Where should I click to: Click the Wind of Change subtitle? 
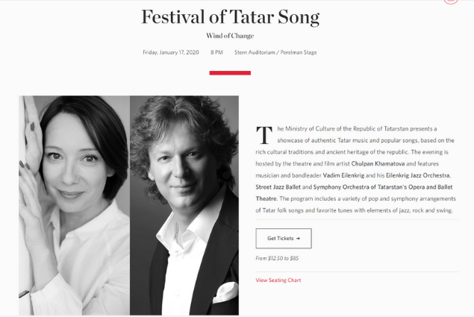[x=230, y=36]
